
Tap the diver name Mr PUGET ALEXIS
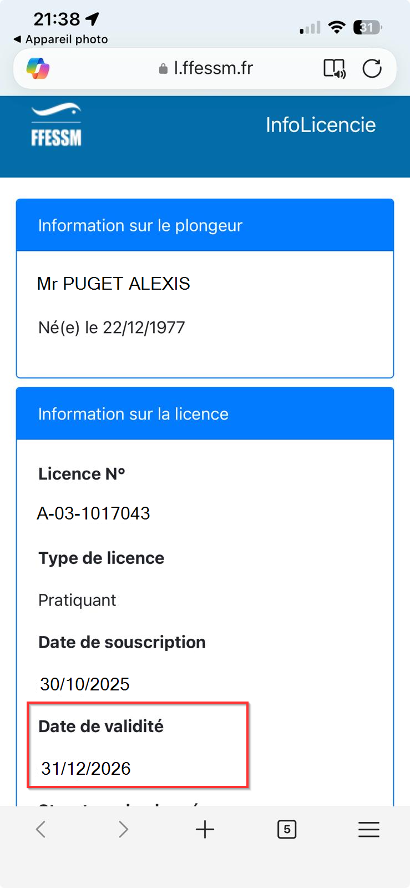point(114,284)
